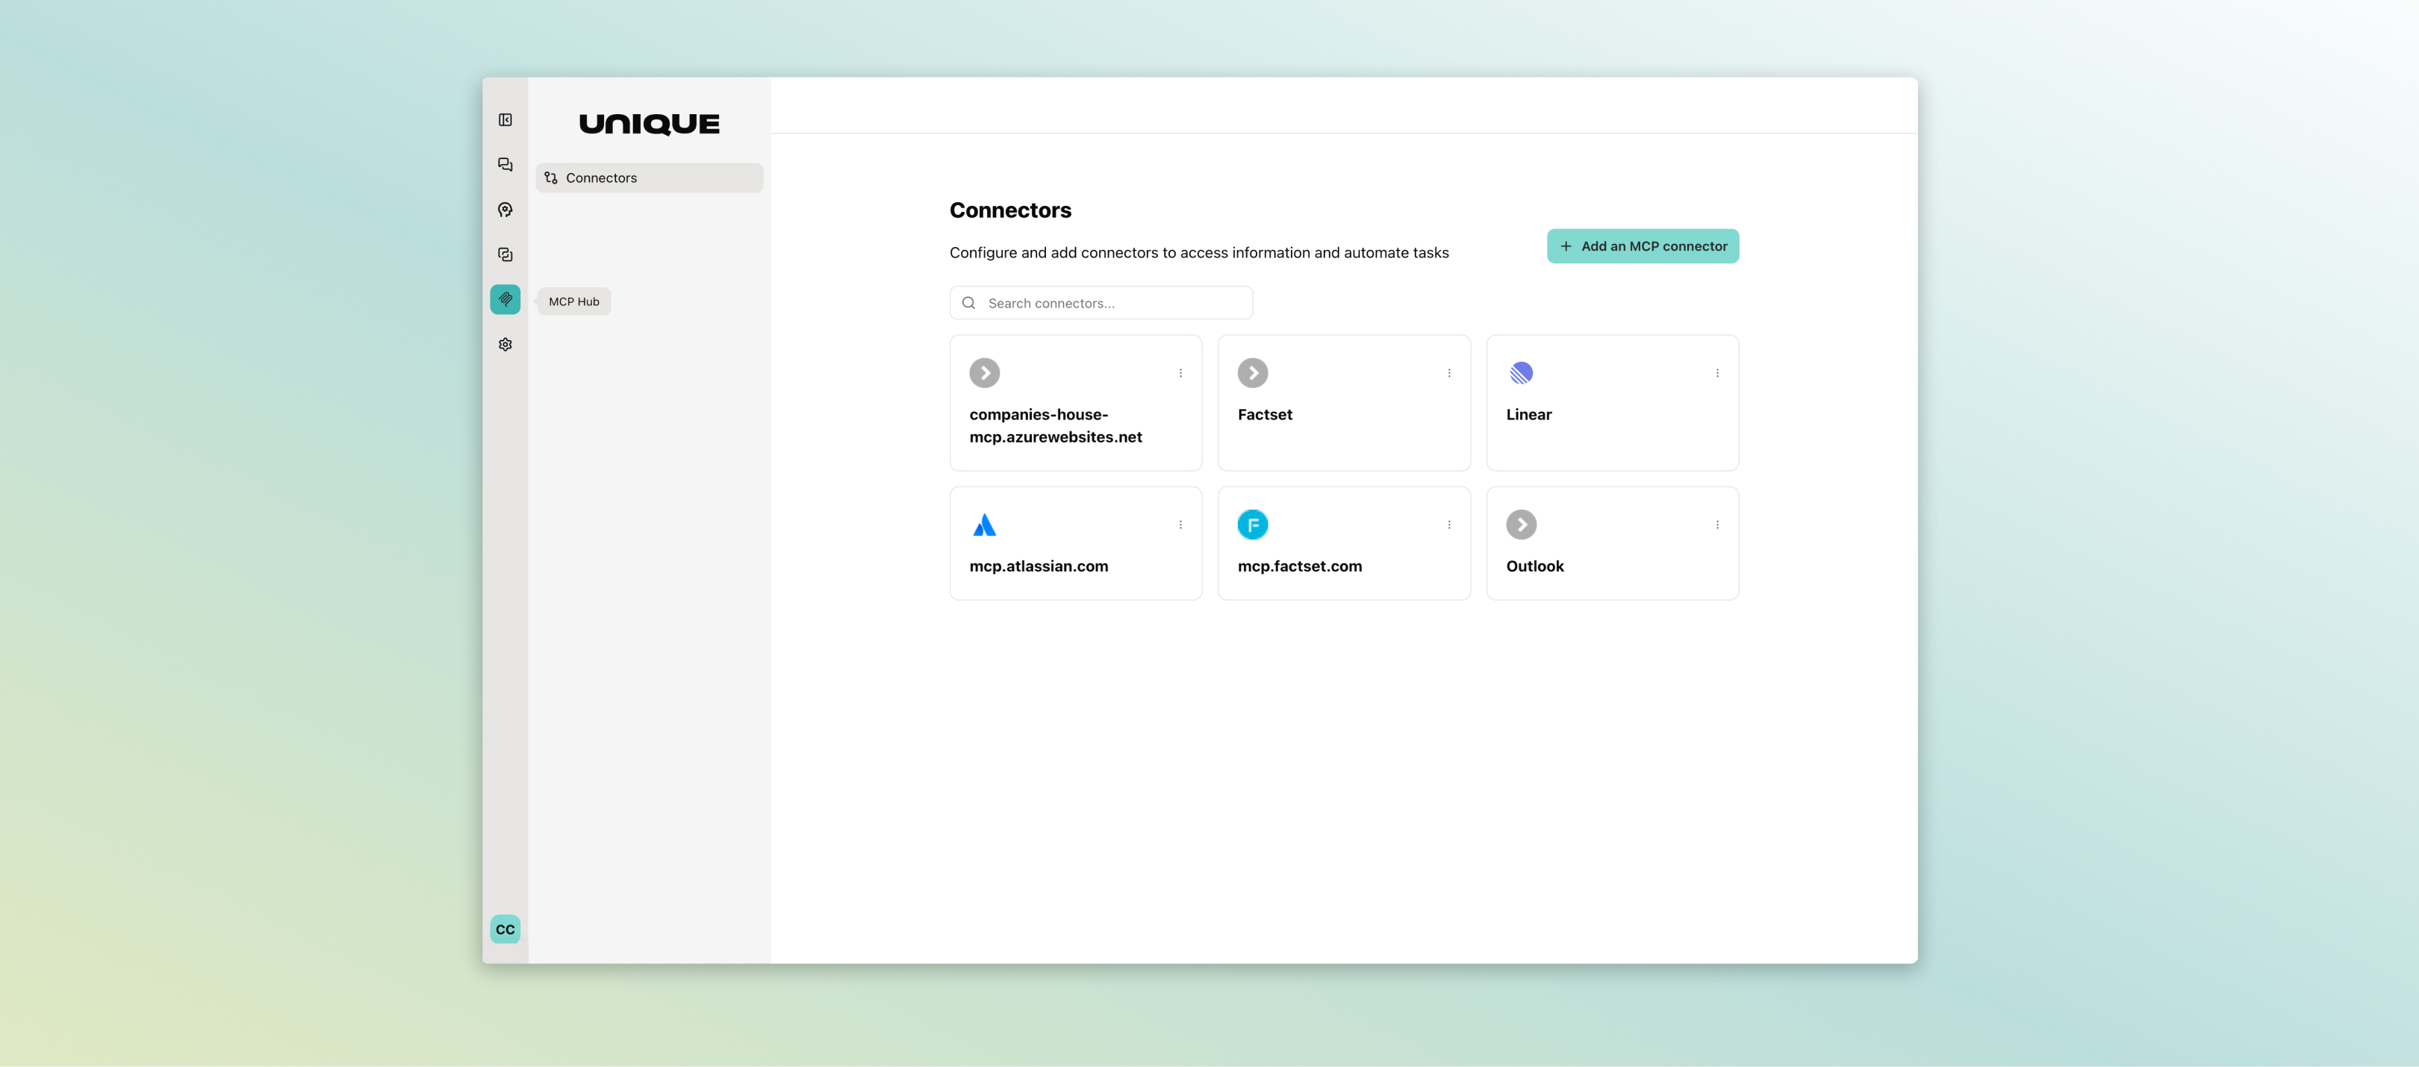Click the Add an MCP connector button
Viewport: 2419px width, 1067px height.
(x=1643, y=247)
